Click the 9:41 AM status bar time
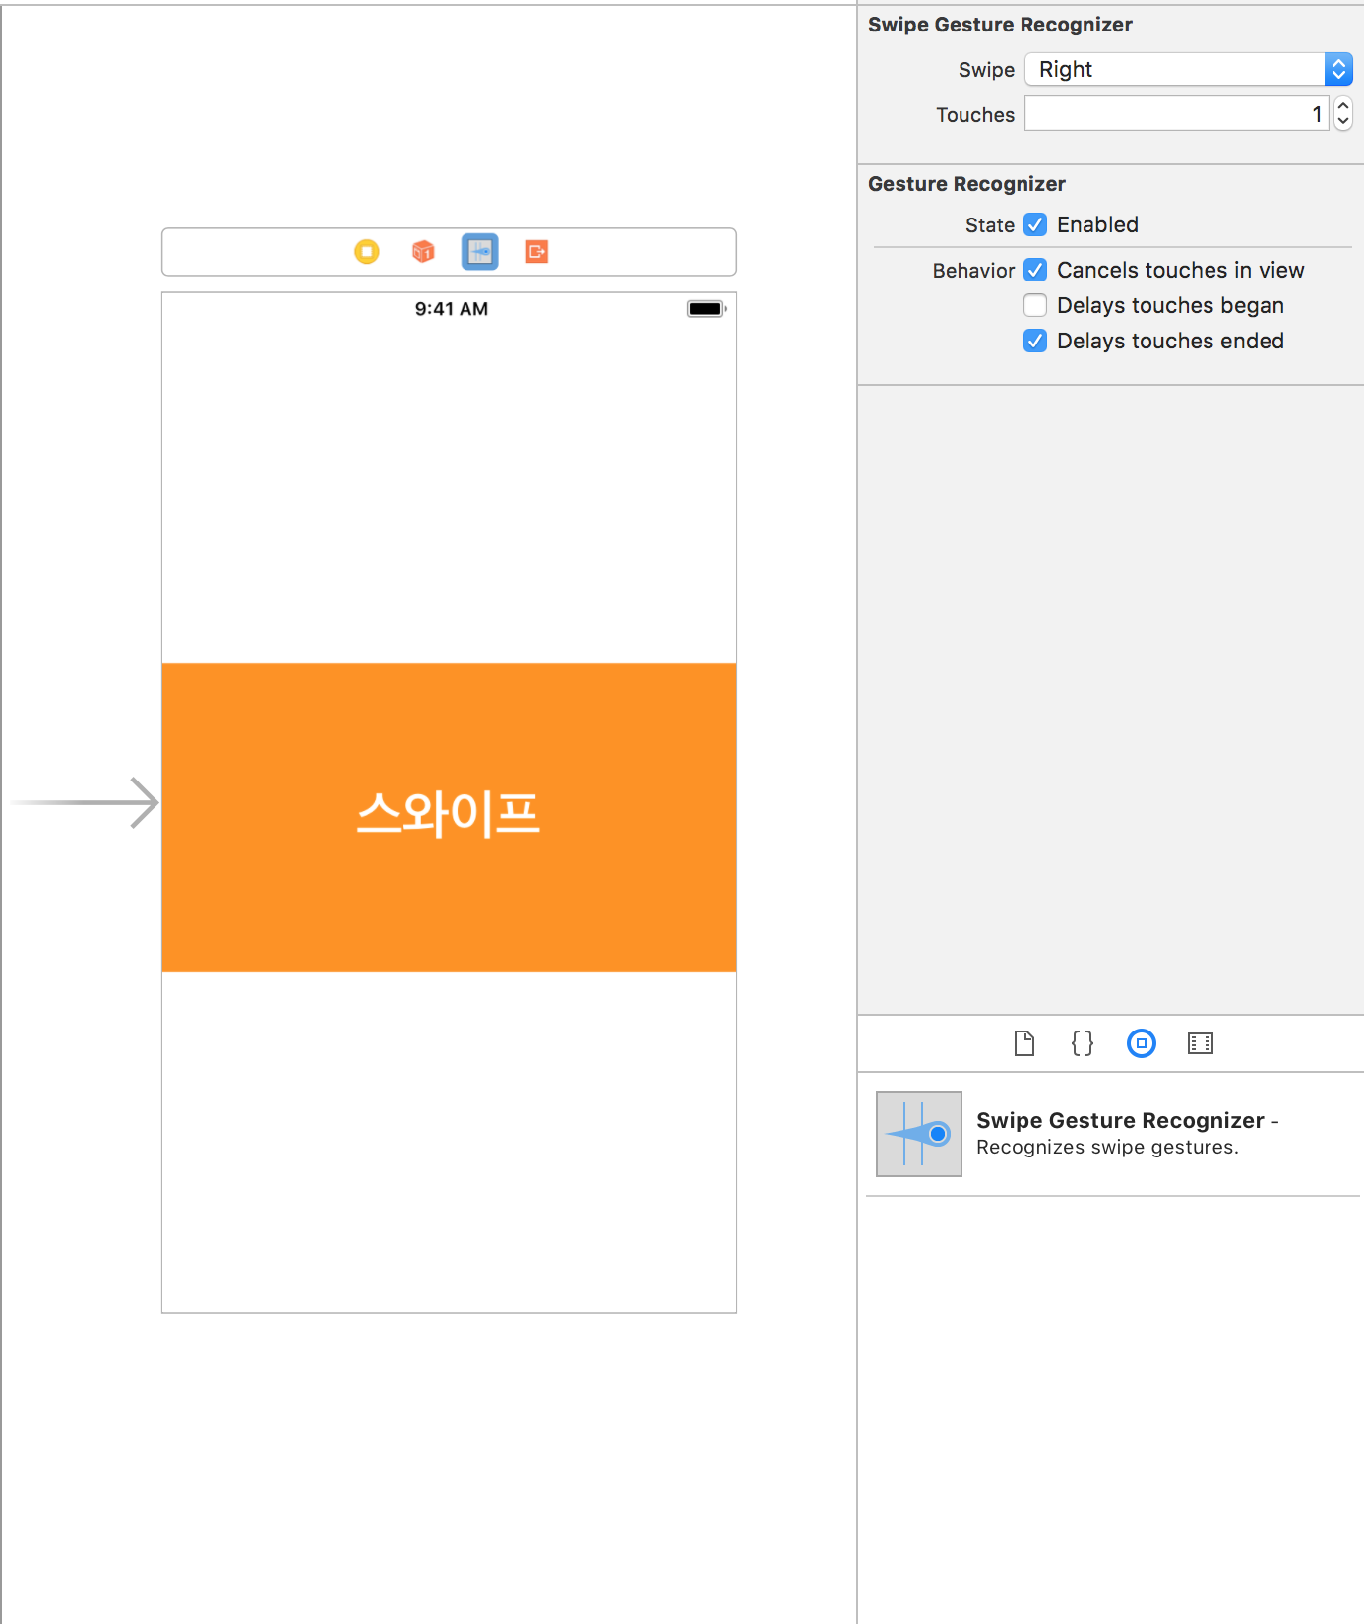The width and height of the screenshot is (1364, 1624). (452, 309)
